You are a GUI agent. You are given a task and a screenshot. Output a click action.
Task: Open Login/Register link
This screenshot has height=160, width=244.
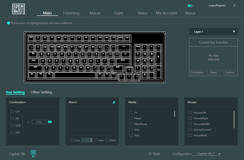(x=217, y=6)
